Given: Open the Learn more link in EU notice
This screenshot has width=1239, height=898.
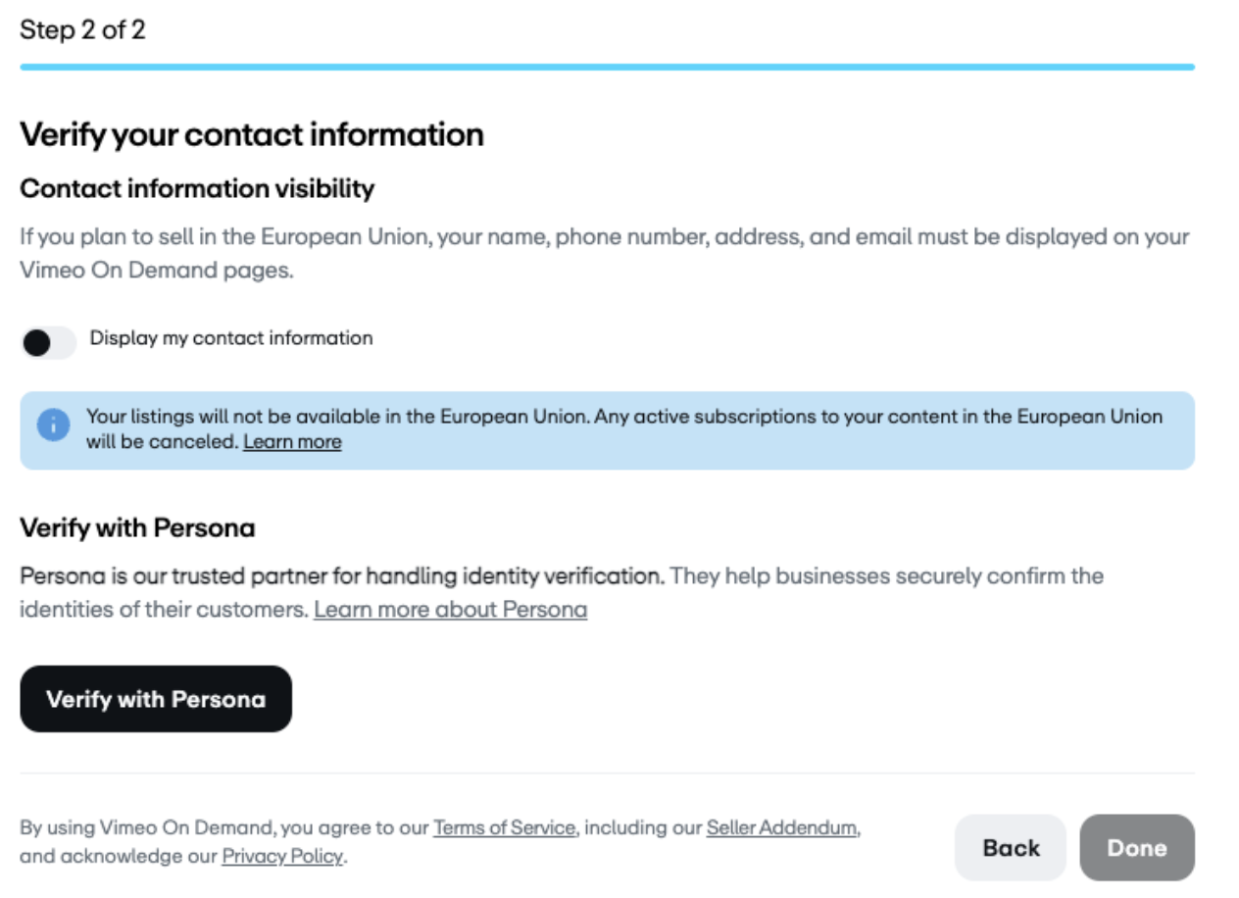Looking at the screenshot, I should [x=292, y=442].
